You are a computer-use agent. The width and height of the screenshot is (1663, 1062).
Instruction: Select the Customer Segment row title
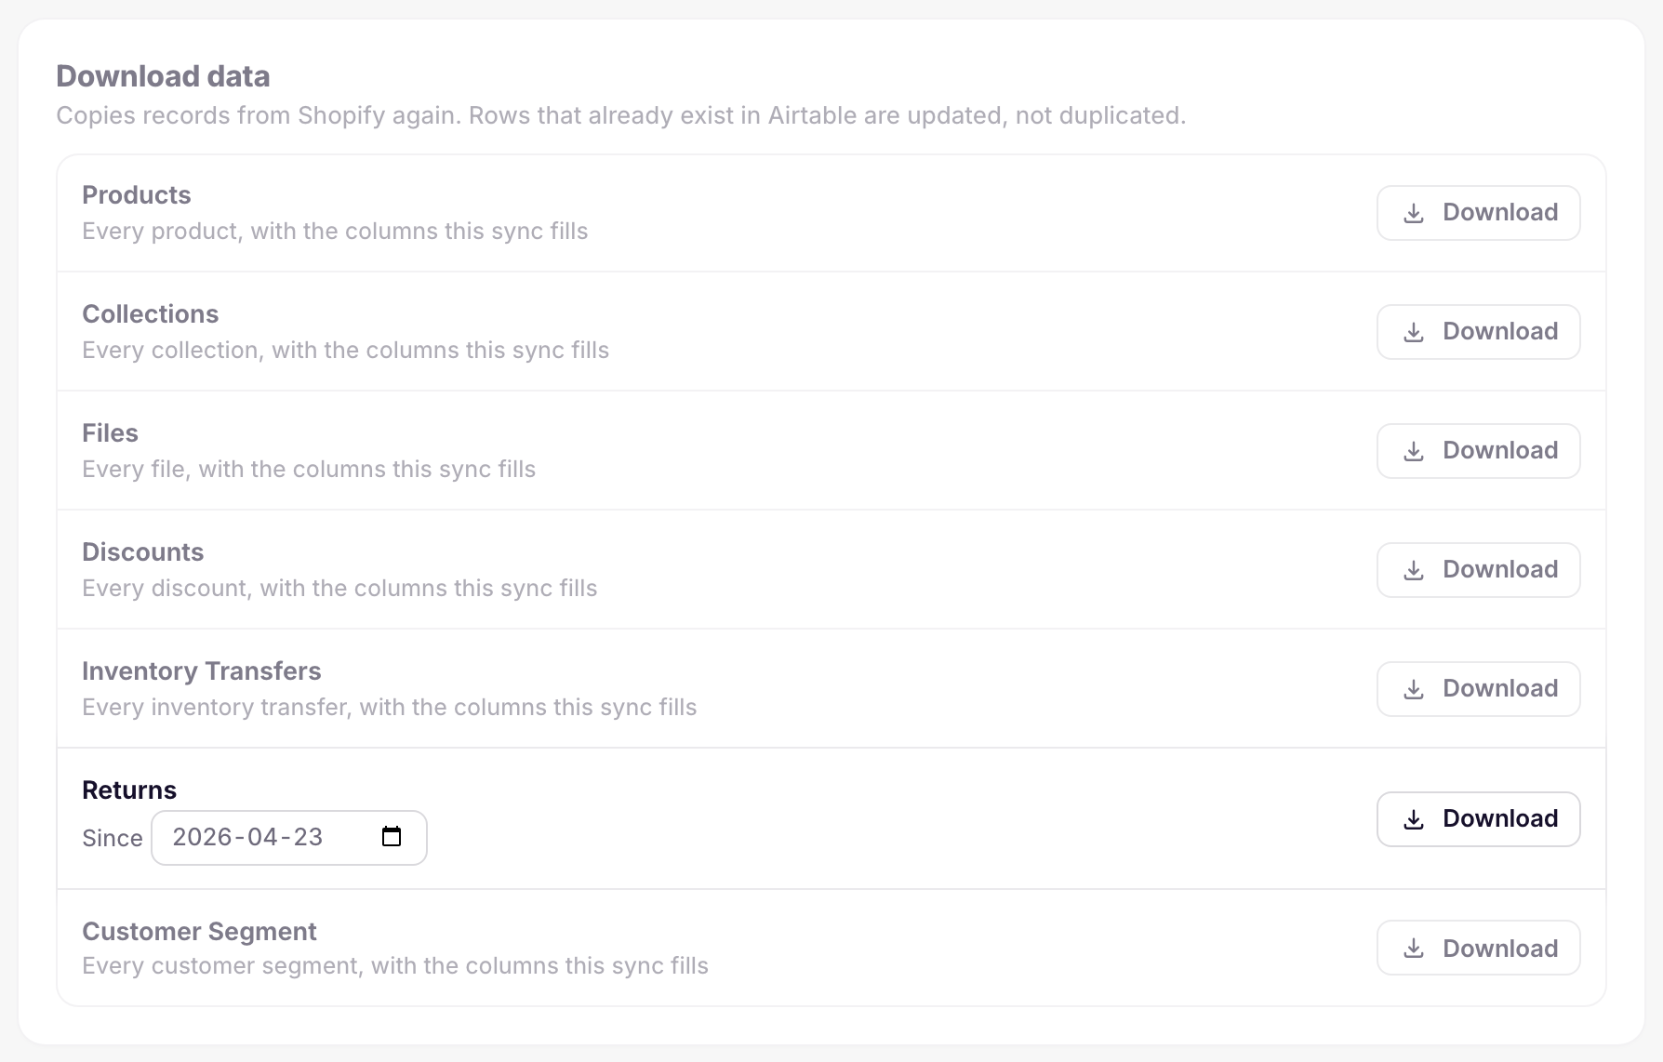(x=200, y=932)
